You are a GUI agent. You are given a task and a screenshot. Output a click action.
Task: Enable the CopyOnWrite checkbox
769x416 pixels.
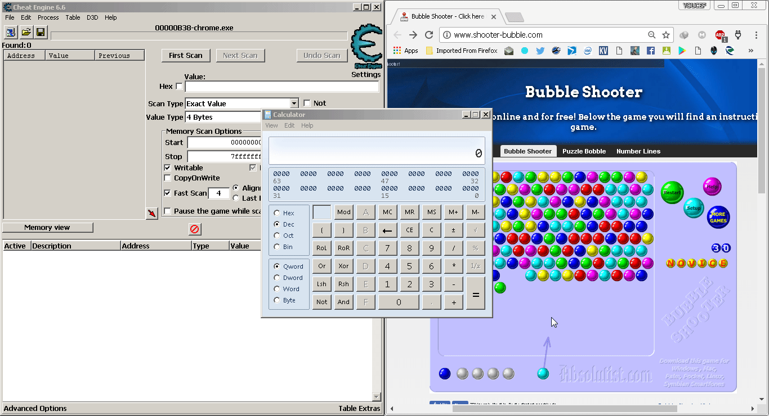point(167,178)
